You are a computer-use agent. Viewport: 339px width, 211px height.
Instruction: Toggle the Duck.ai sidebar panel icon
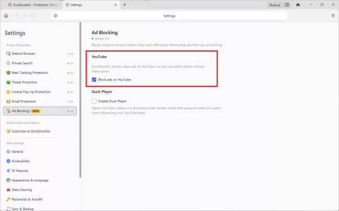pos(287,5)
